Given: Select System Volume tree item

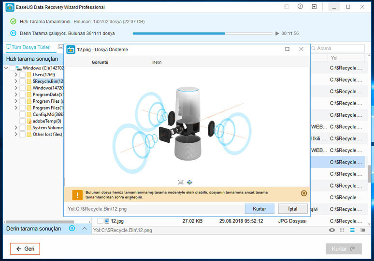Looking at the screenshot, I should tap(48, 128).
